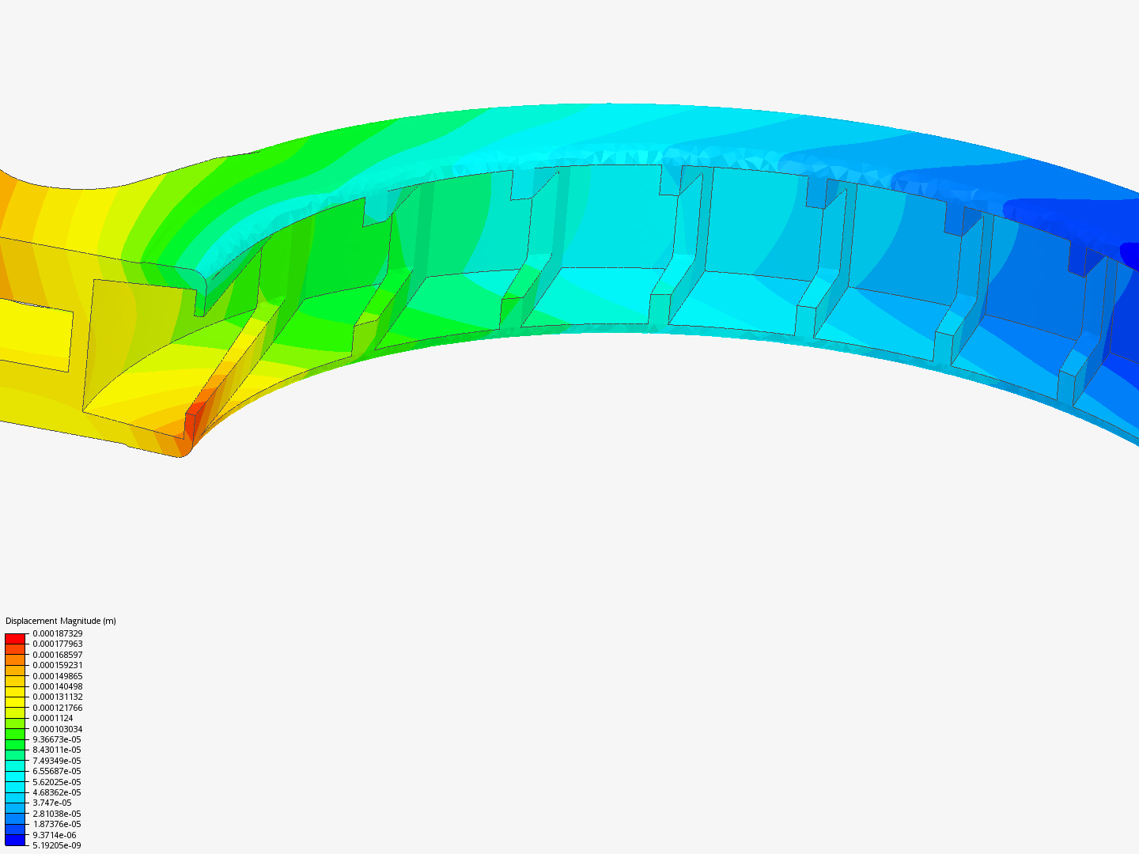This screenshot has height=854, width=1139.
Task: Select the legend value 3.747e-05
Action: (52, 803)
